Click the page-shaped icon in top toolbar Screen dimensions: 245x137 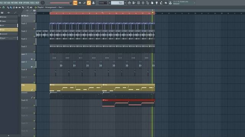point(152,3)
